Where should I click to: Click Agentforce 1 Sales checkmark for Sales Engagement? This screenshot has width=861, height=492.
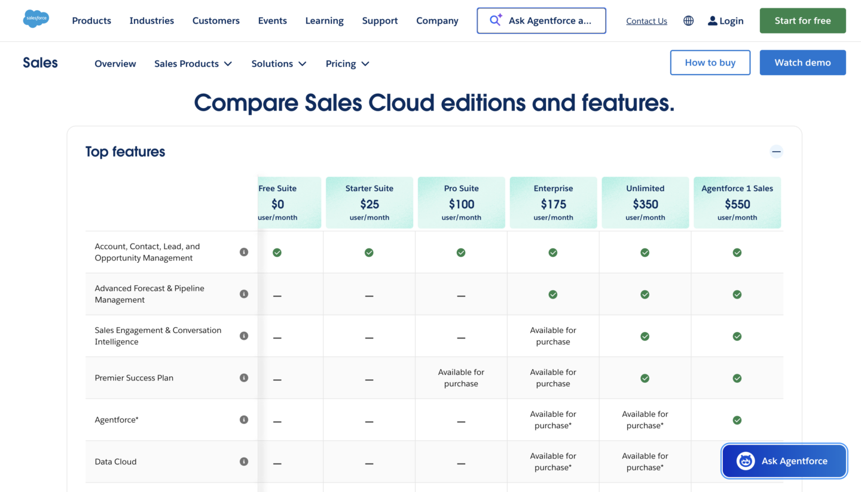tap(737, 336)
